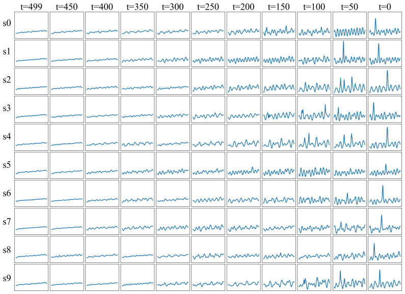Click the s6 row label
This screenshot has width=405, height=294.
tap(7, 193)
